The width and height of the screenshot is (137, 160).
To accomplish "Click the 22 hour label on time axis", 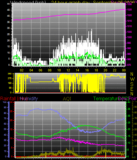I will [115, 70].
